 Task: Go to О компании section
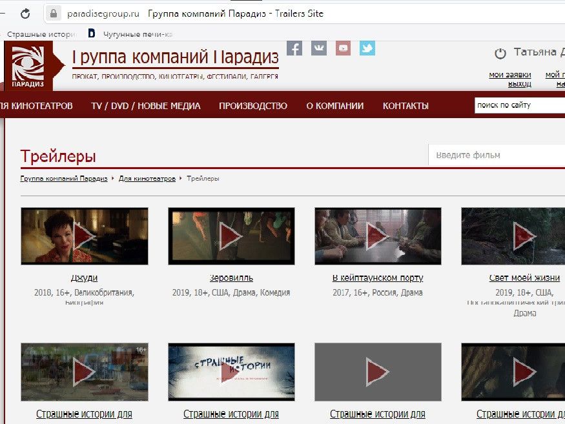(x=334, y=106)
